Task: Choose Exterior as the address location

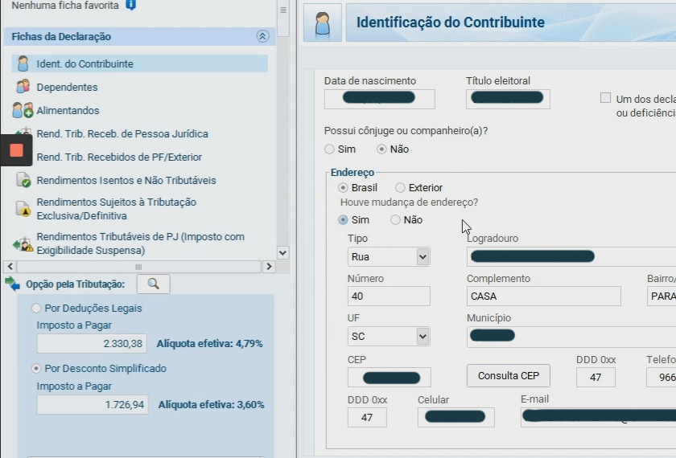Action: [400, 188]
